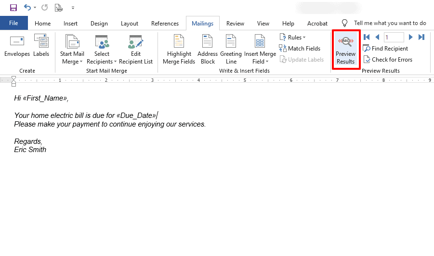Open the Labels tool

(41, 46)
